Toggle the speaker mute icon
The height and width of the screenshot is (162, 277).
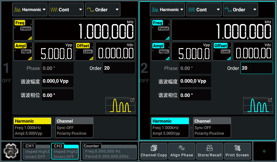[265, 151]
